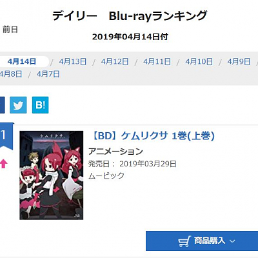This screenshot has height=258, width=258.
Task: Click the partially visible Facebook share icon
Action: click(x=3, y=105)
